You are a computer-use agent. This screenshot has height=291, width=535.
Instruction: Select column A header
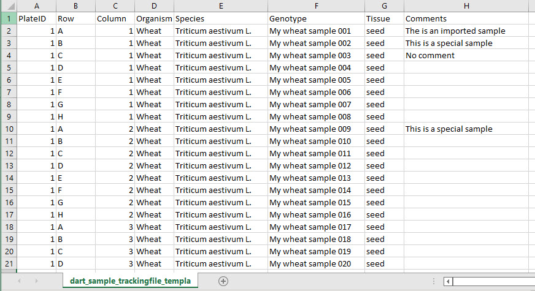[36, 6]
